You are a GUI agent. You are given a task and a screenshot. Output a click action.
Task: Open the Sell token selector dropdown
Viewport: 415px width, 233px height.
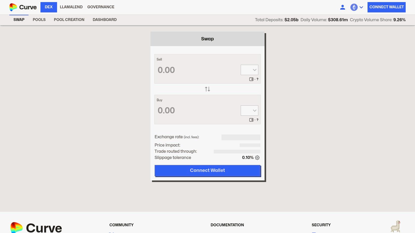tap(249, 70)
